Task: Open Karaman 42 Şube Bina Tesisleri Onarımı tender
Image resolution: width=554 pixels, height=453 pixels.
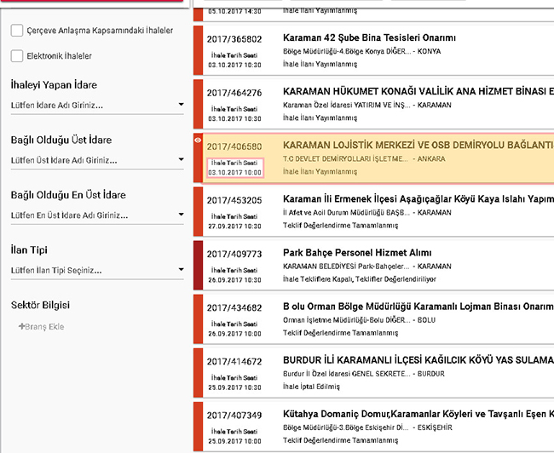Action: click(x=369, y=38)
